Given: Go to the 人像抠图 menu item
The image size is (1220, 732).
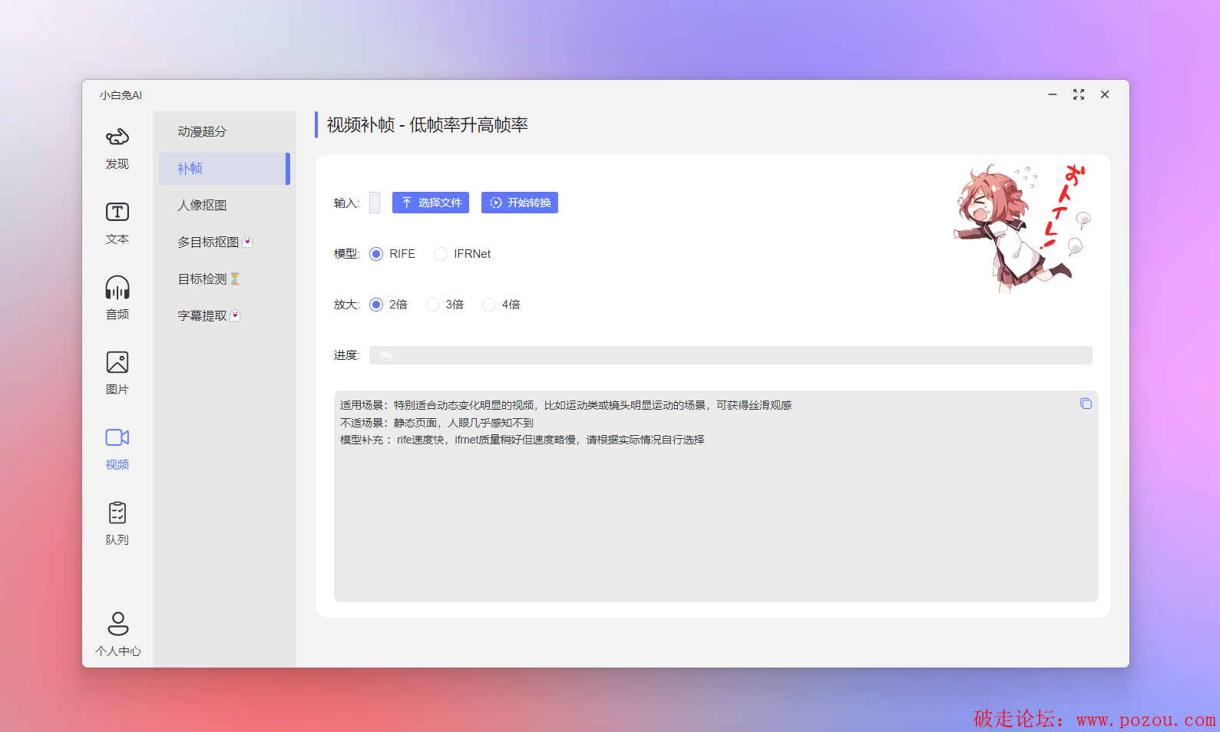Looking at the screenshot, I should pos(202,205).
